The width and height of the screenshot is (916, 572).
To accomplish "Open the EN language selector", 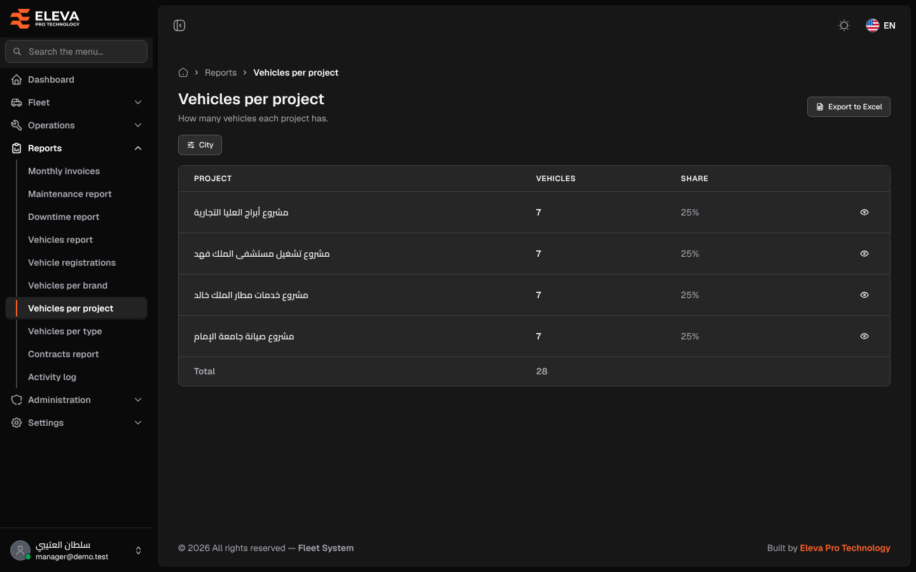I will pos(881,25).
